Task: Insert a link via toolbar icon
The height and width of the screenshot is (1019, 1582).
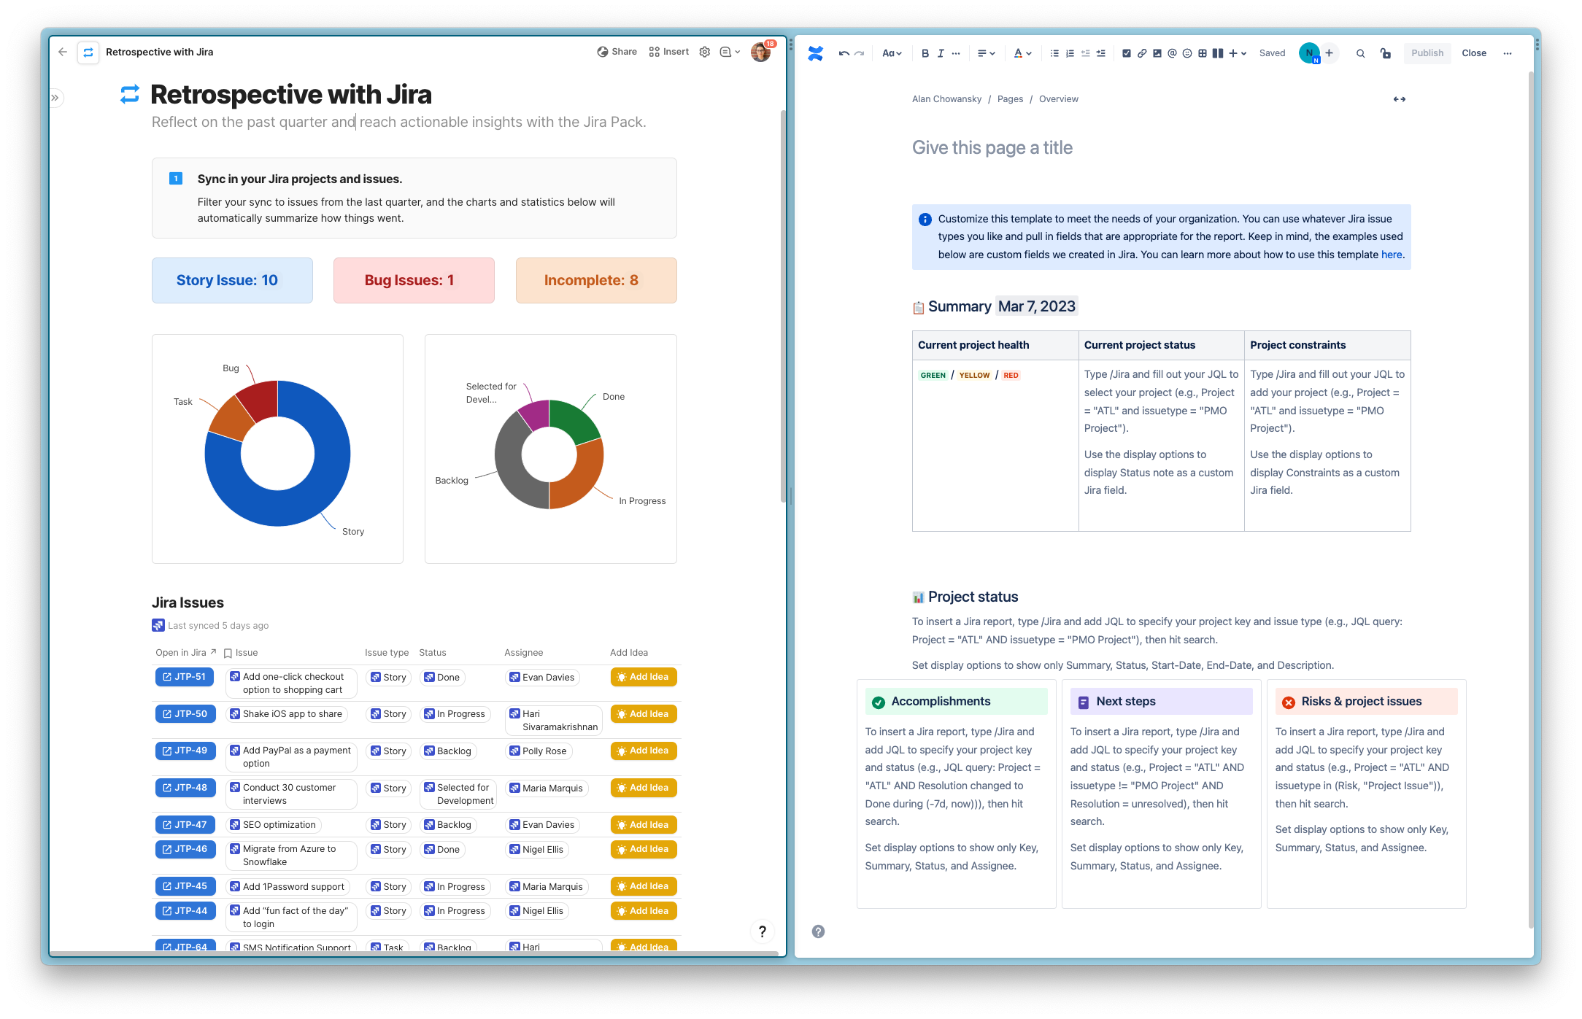Action: click(x=1142, y=53)
